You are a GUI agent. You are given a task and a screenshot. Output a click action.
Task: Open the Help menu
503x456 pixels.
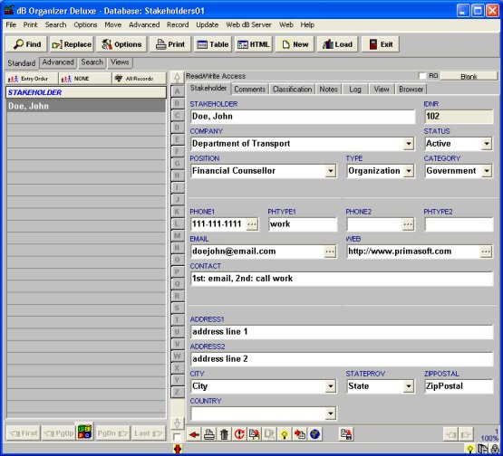point(307,24)
